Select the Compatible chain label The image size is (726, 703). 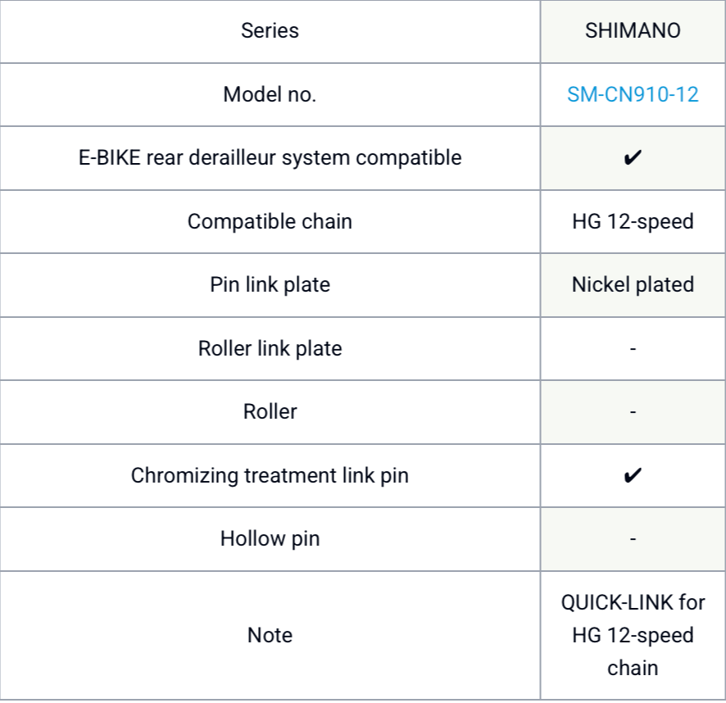click(x=270, y=221)
